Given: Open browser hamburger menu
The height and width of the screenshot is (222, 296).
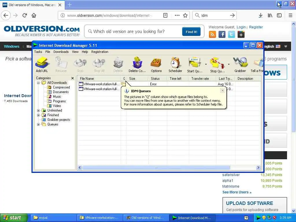Looking at the screenshot, I should pyautogui.click(x=291, y=15).
